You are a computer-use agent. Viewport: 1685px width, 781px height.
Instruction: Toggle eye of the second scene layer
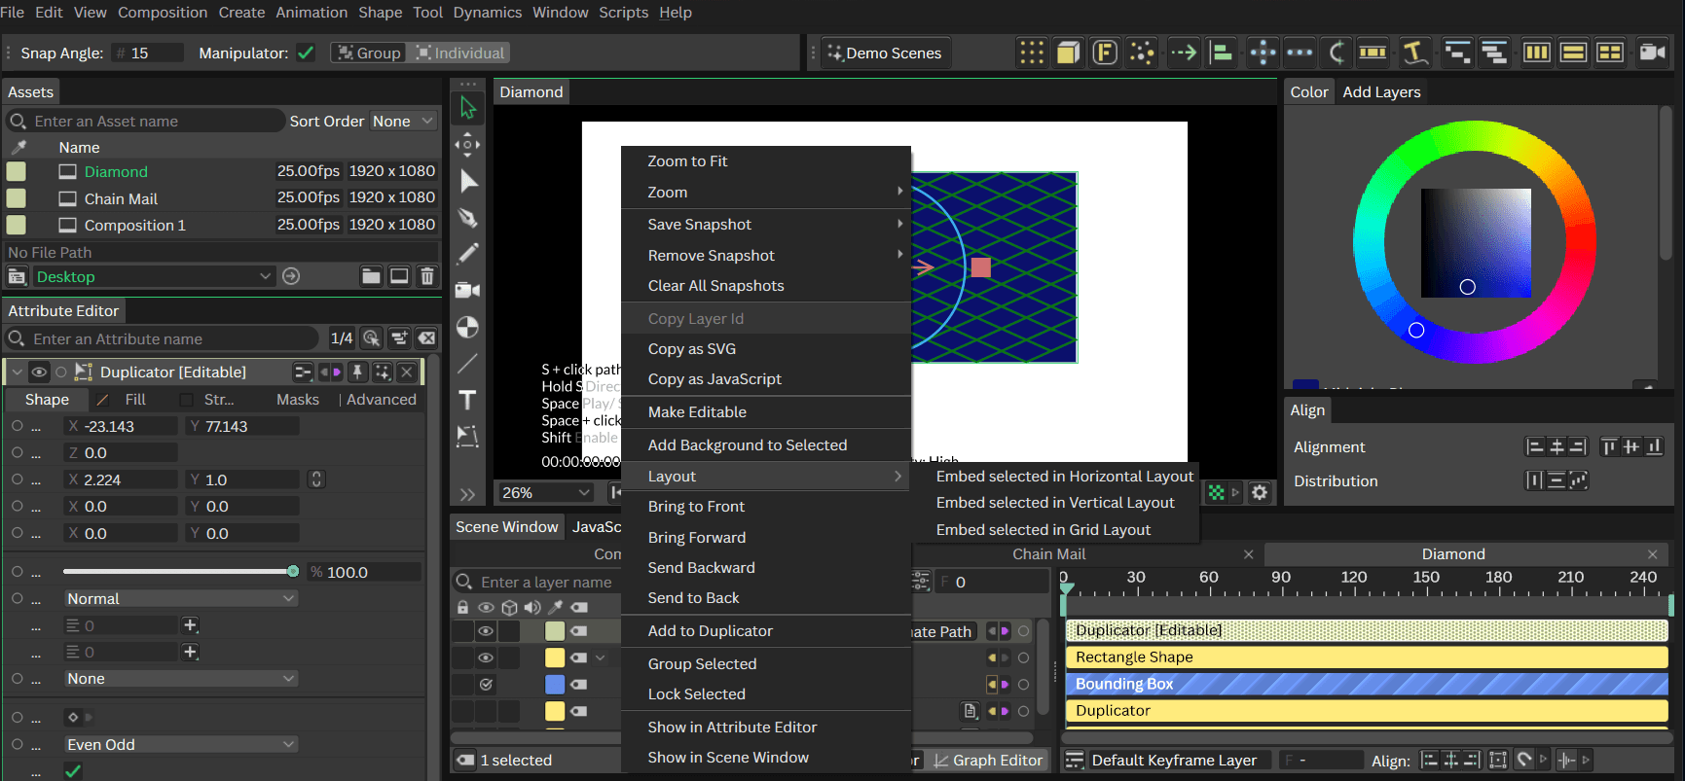[486, 657]
